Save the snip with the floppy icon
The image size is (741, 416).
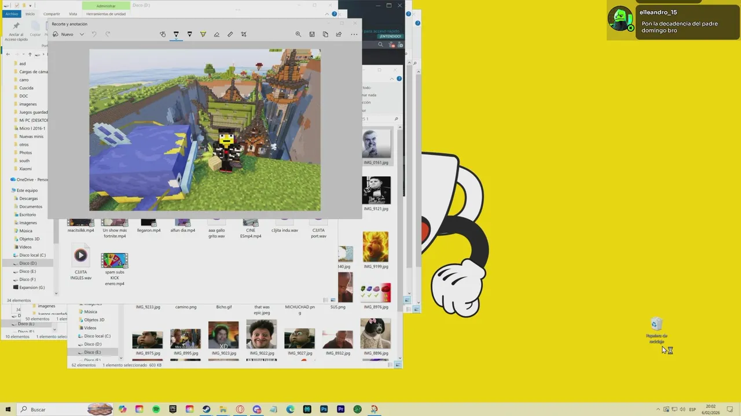point(312,34)
